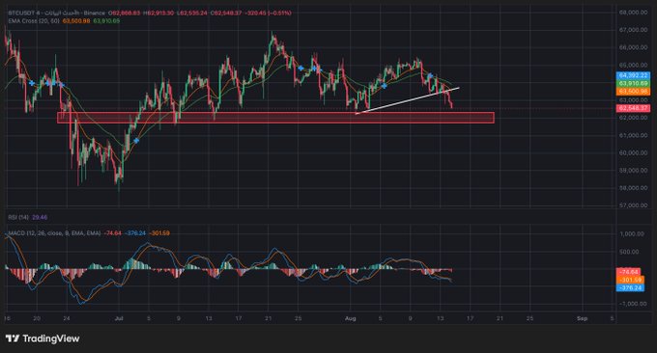The image size is (657, 353).
Task: Click the change value -320.45 (-0.51%) in legend
Action: (x=269, y=13)
